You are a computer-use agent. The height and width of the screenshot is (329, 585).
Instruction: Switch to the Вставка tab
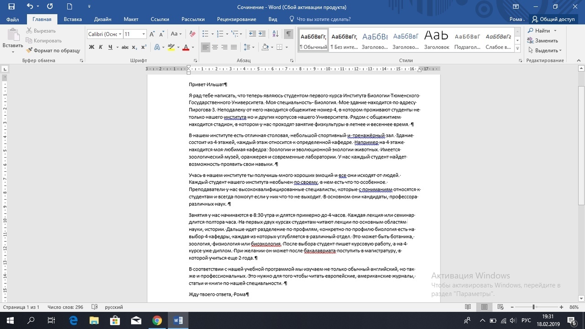[73, 19]
